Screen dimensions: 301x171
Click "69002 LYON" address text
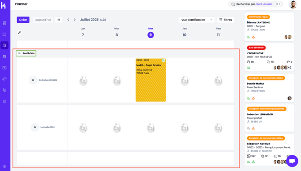pyautogui.click(x=257, y=30)
